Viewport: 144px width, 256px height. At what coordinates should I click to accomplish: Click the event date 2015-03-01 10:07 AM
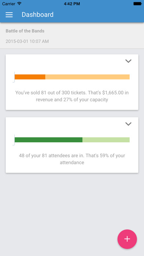tap(27, 41)
